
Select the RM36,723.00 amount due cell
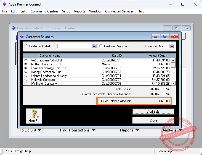161,68
